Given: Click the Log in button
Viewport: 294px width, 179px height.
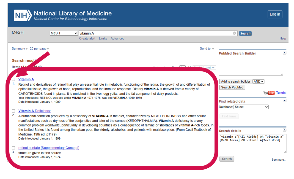Looking at the screenshot, I should click(275, 14).
